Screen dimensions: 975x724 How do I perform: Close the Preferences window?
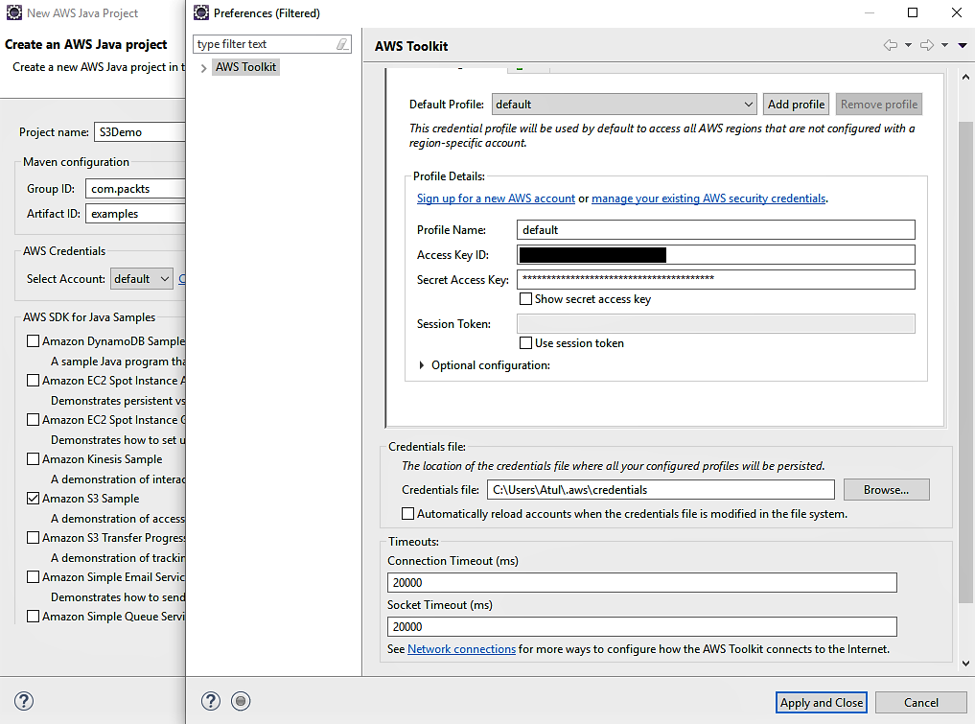[957, 12]
